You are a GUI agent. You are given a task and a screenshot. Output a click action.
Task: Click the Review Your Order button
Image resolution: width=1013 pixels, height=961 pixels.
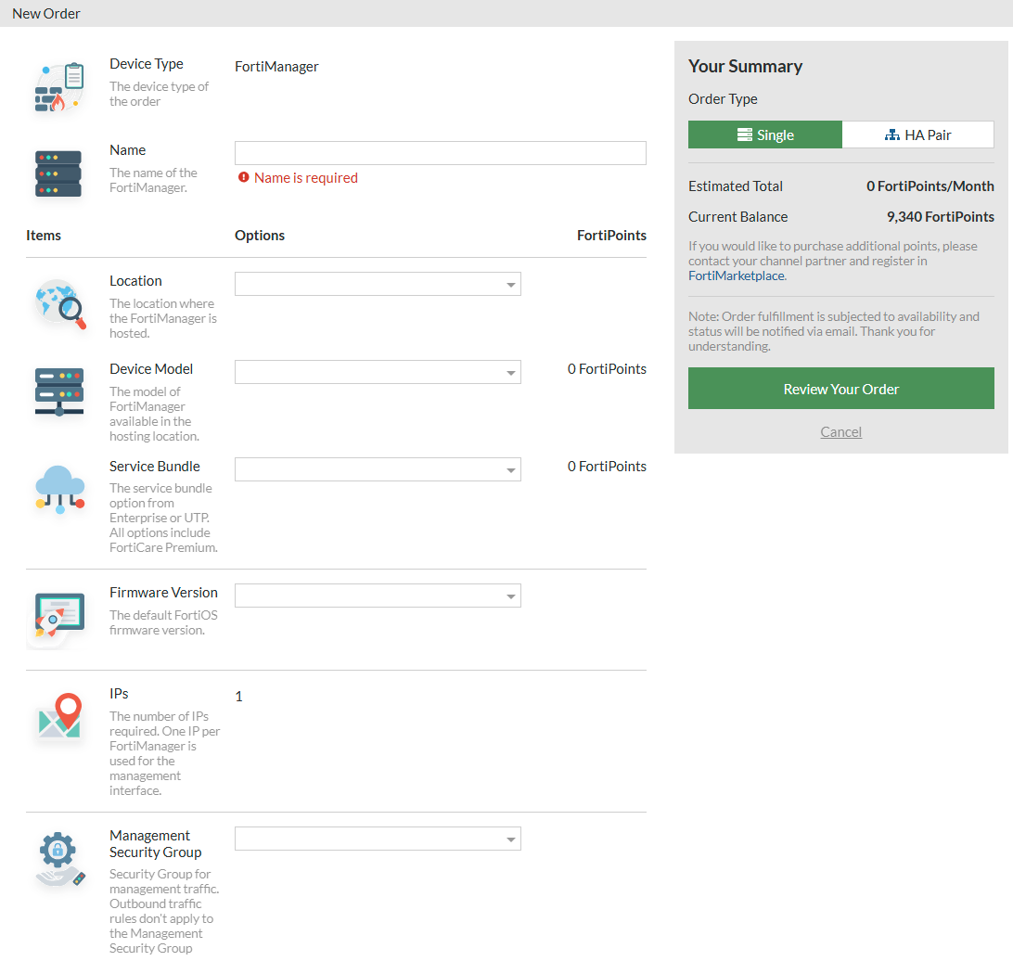point(841,388)
